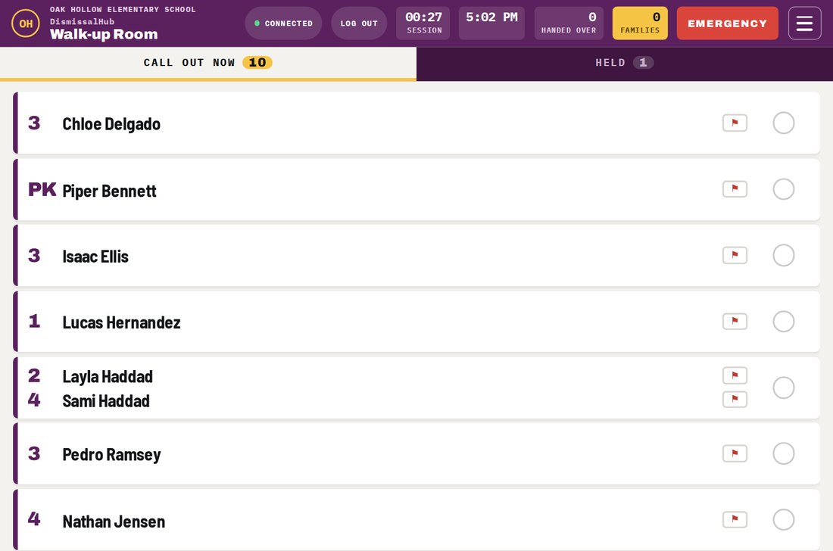
Task: Click the flag icon for Pedro Ramsey
Action: coord(735,453)
